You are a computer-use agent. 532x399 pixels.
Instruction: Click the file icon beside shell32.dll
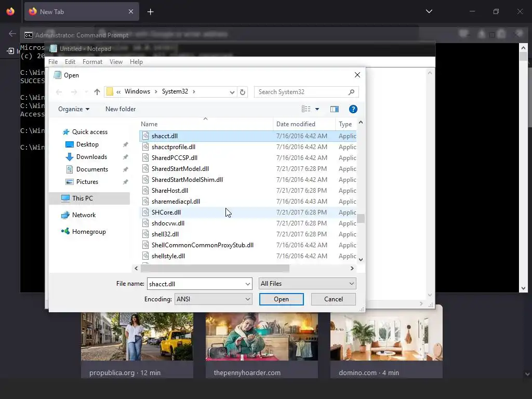tap(145, 234)
